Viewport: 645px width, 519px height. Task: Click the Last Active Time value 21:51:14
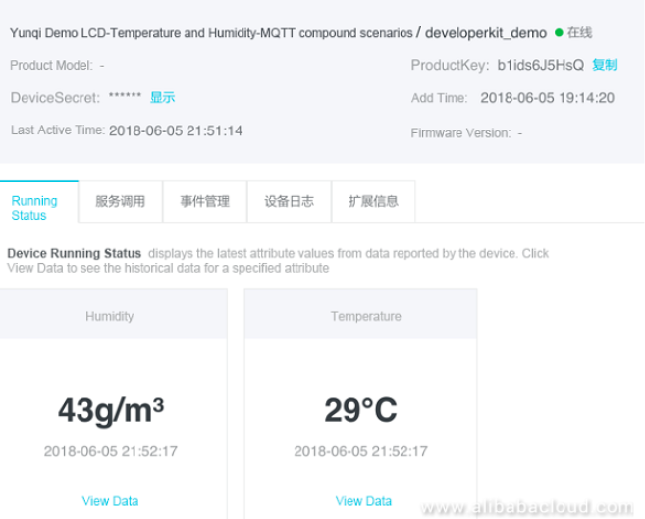point(176,130)
